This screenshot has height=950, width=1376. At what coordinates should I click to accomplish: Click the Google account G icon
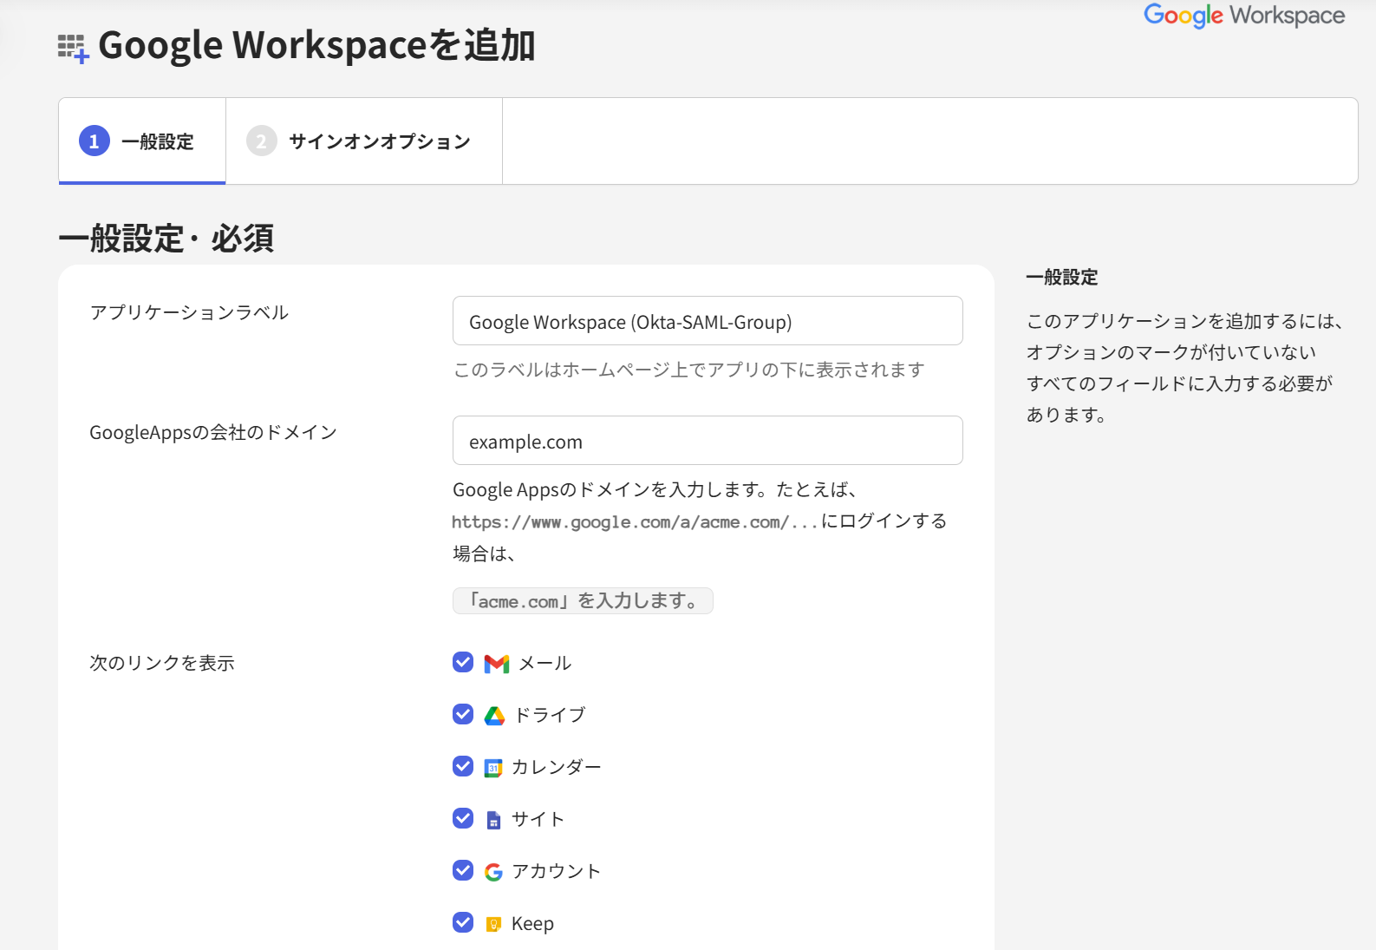(493, 872)
